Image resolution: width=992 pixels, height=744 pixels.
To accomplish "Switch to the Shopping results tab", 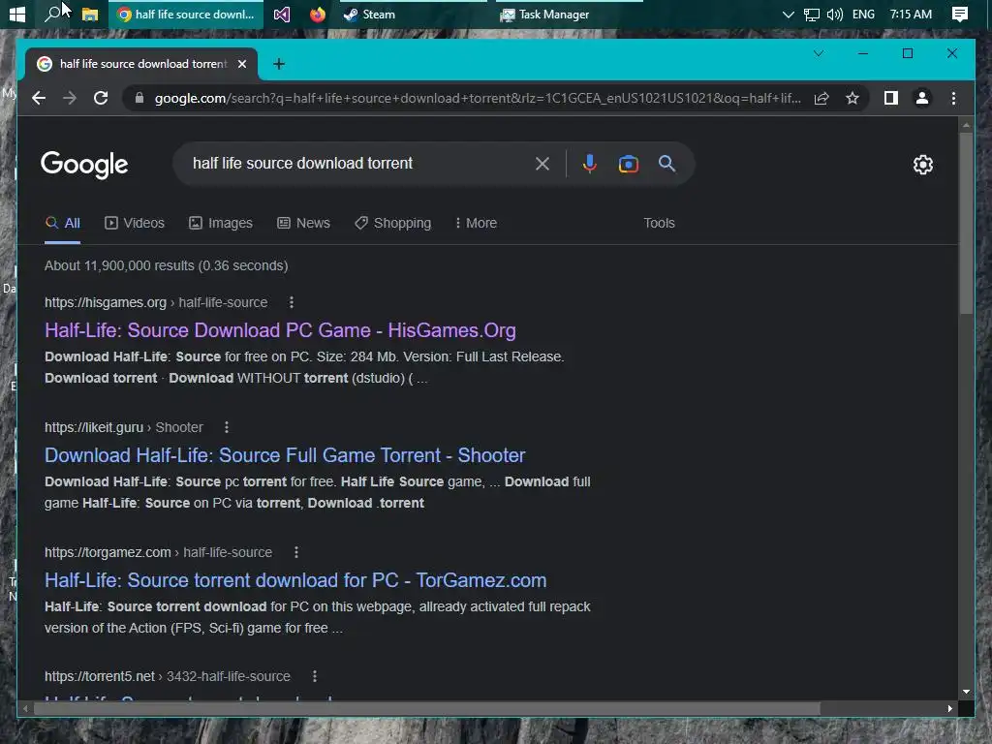I will [x=393, y=224].
